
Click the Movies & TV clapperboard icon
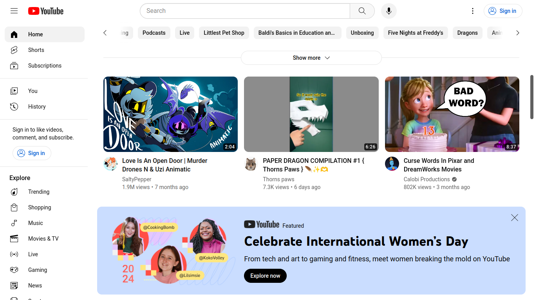(14, 239)
